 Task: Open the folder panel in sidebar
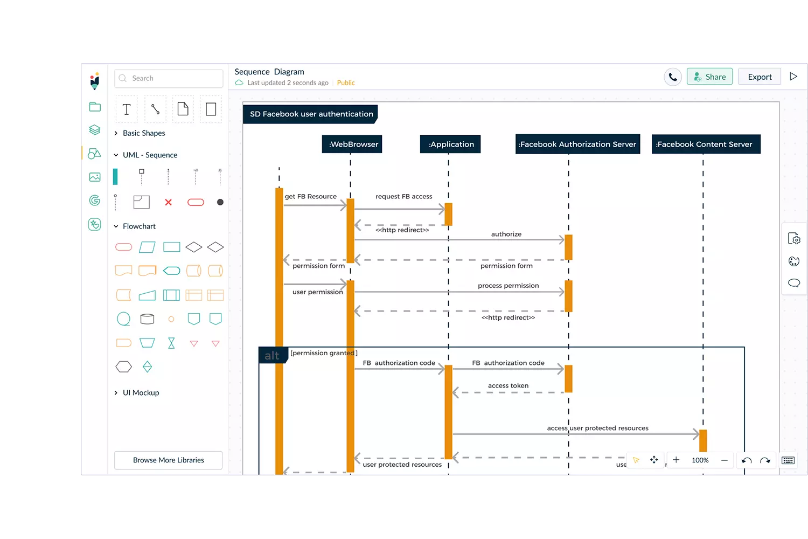[95, 107]
